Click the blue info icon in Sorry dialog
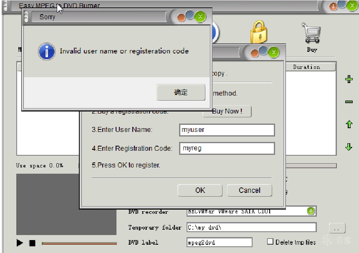Screen dimensions: 359x253 click(47, 51)
